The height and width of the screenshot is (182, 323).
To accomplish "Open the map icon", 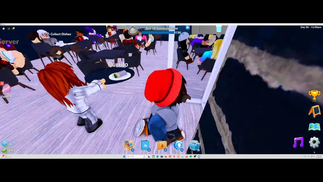I will [314, 127].
